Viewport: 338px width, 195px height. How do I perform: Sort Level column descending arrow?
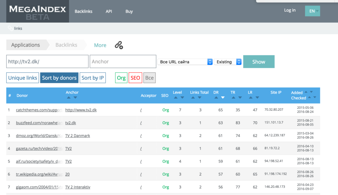(182, 98)
